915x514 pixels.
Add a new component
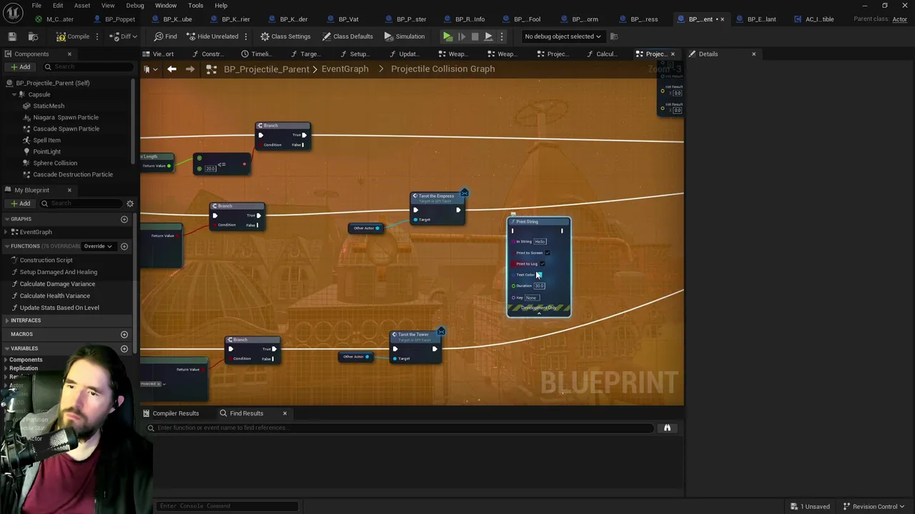(20, 67)
